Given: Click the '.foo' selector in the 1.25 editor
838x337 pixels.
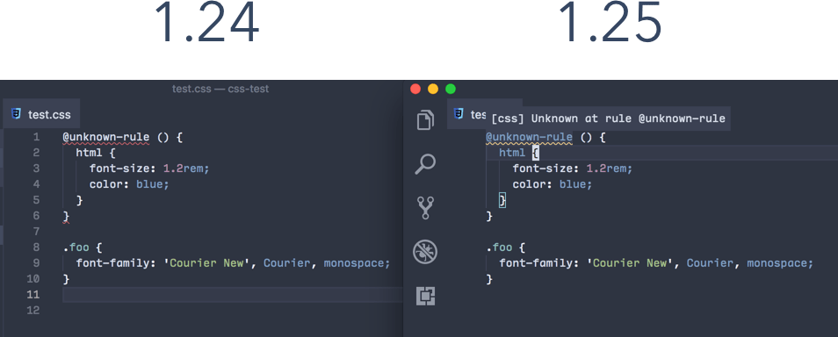Looking at the screenshot, I should click(499, 247).
